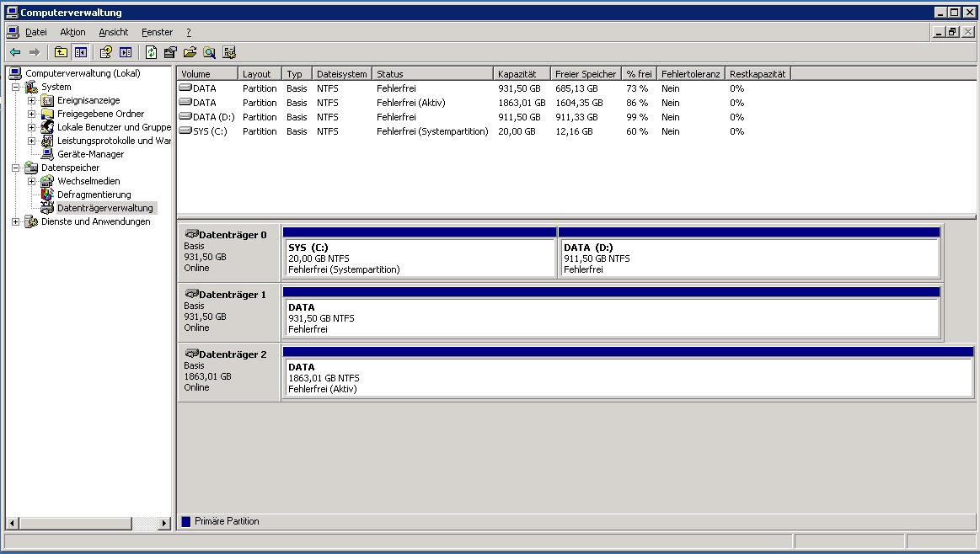Click the Dienste und Anwendungen icon
The image size is (980, 554).
point(31,221)
